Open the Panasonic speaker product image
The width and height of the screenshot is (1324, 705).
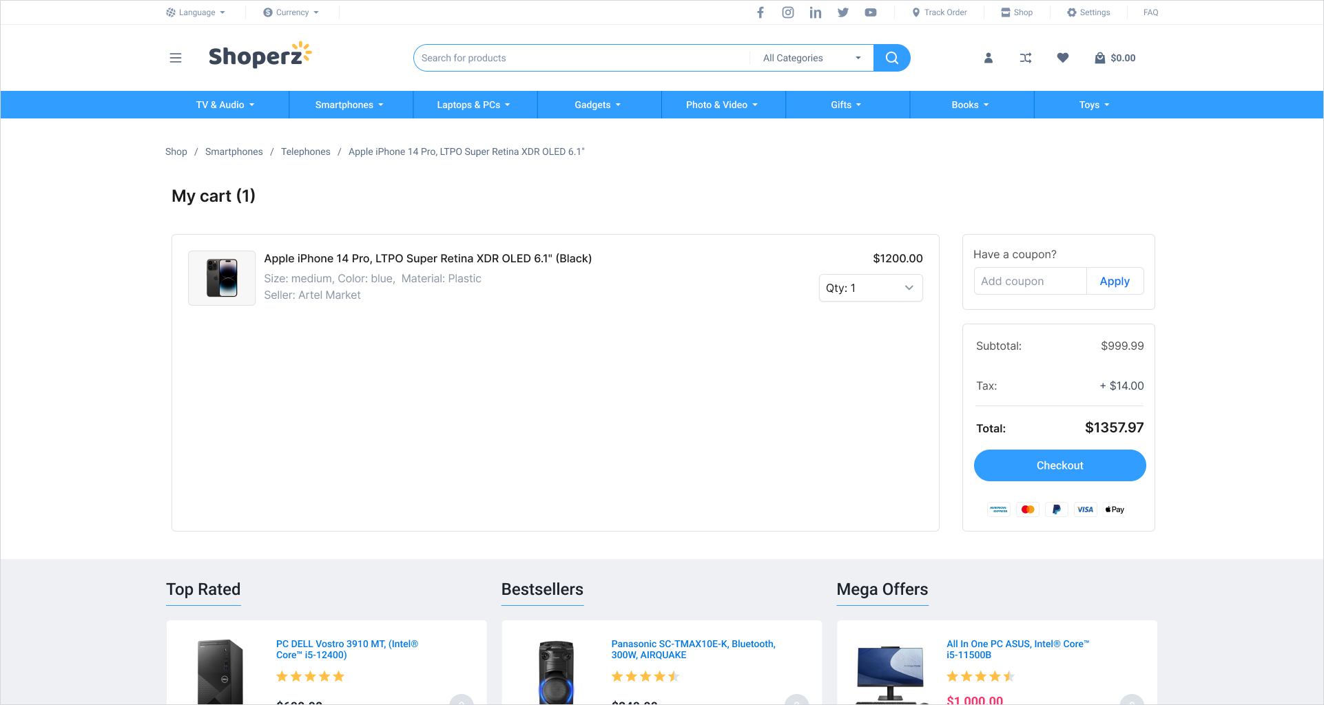tap(556, 673)
